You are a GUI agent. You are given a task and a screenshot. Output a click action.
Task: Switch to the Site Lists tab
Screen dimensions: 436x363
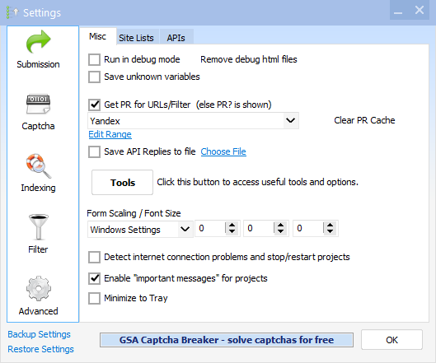pos(136,38)
